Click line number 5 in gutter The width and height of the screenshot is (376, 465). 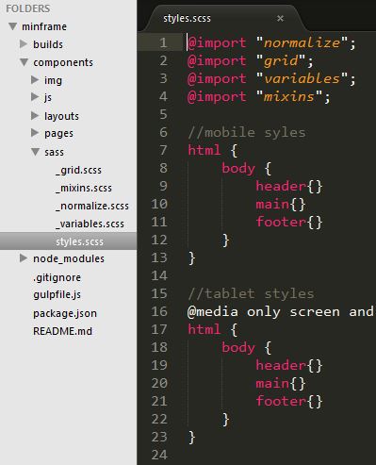point(163,114)
